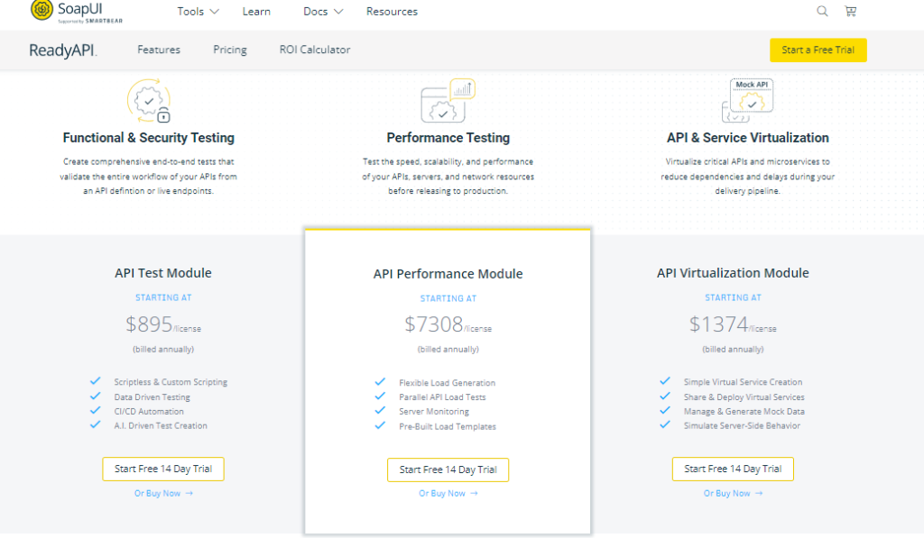Open the shopping cart icon

(850, 11)
